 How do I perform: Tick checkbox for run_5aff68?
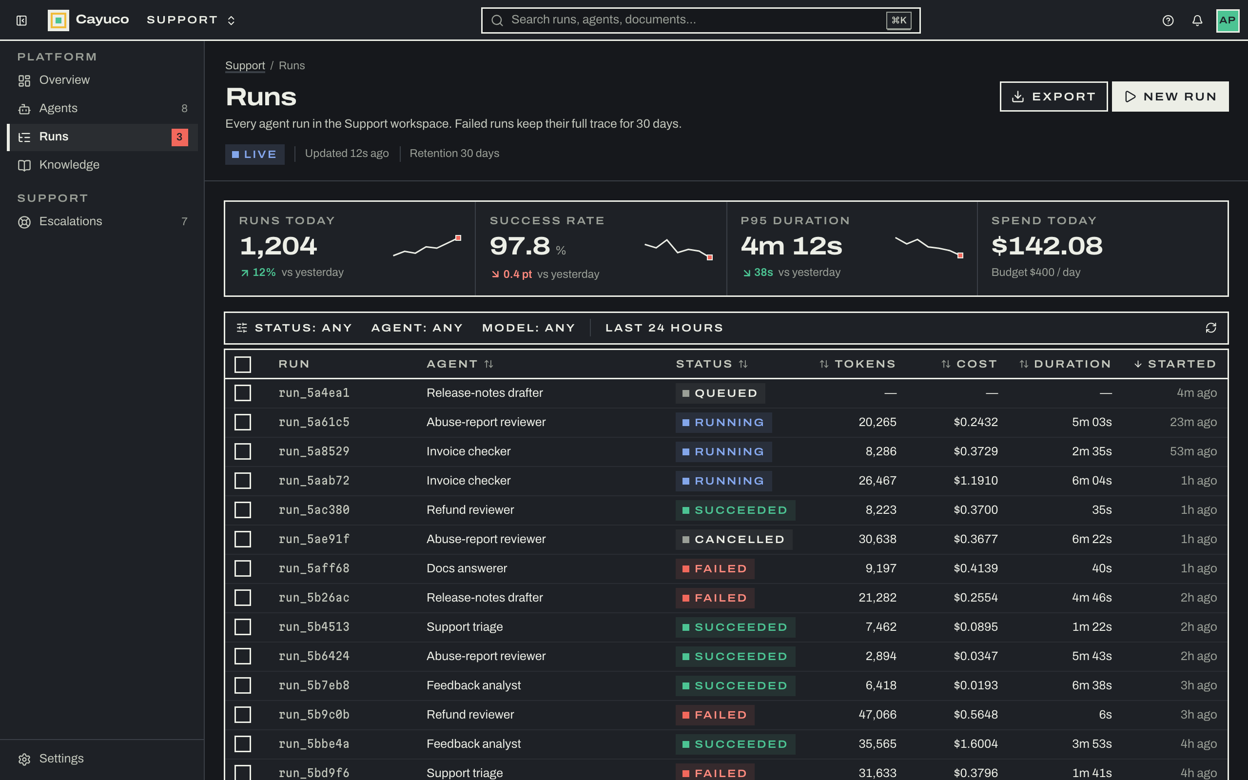243,568
